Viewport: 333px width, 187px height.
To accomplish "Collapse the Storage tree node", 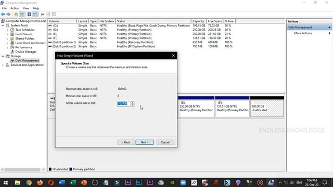I will 3,56.
